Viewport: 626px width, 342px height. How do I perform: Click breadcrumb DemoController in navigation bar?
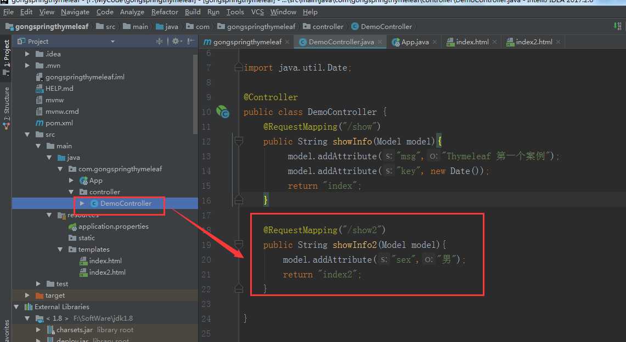tap(386, 27)
